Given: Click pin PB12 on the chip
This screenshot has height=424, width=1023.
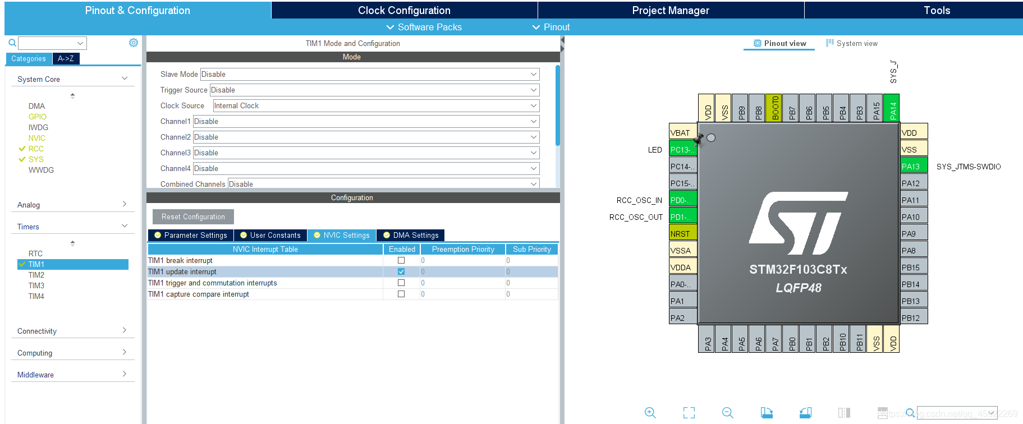Looking at the screenshot, I should (914, 317).
